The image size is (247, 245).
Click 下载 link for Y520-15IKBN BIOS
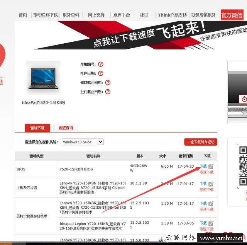click(x=203, y=166)
